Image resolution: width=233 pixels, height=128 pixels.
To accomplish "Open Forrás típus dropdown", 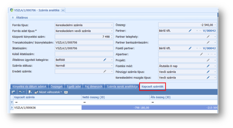I will [x=112, y=25].
